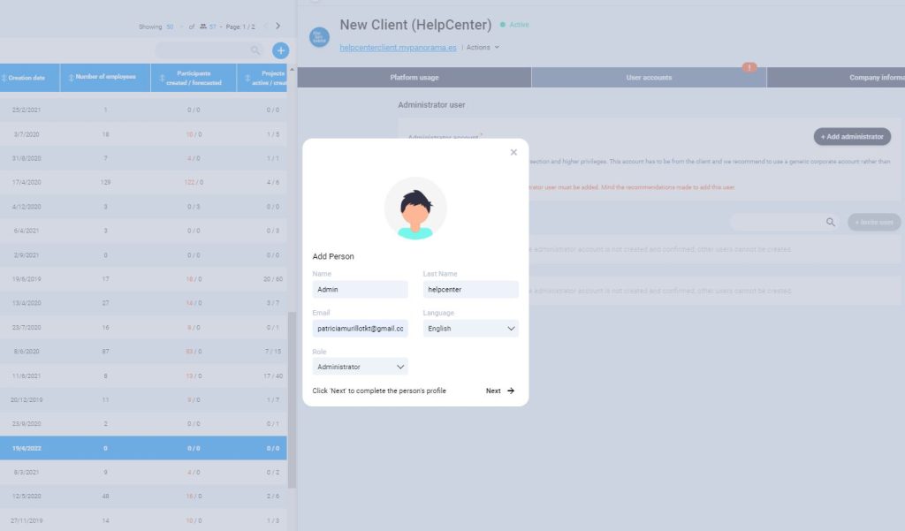The width and height of the screenshot is (905, 531).
Task: Switch to User accounts tab
Action: click(649, 78)
